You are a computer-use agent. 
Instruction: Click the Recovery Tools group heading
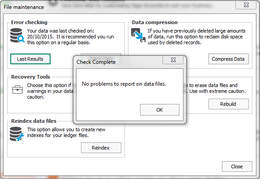point(31,77)
